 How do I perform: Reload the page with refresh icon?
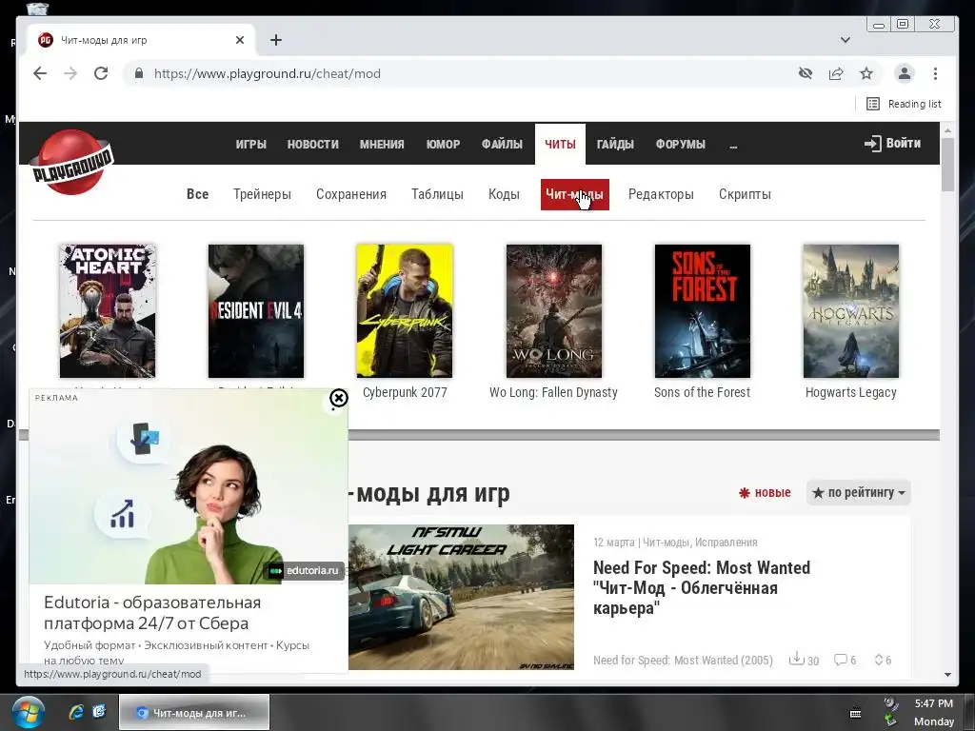point(101,73)
